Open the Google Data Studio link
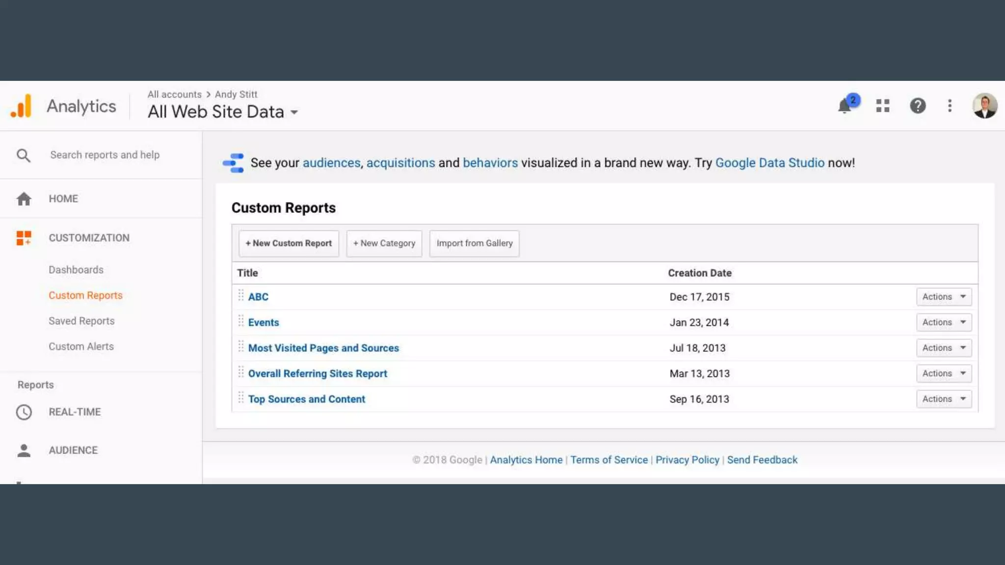This screenshot has width=1005, height=565. click(769, 163)
